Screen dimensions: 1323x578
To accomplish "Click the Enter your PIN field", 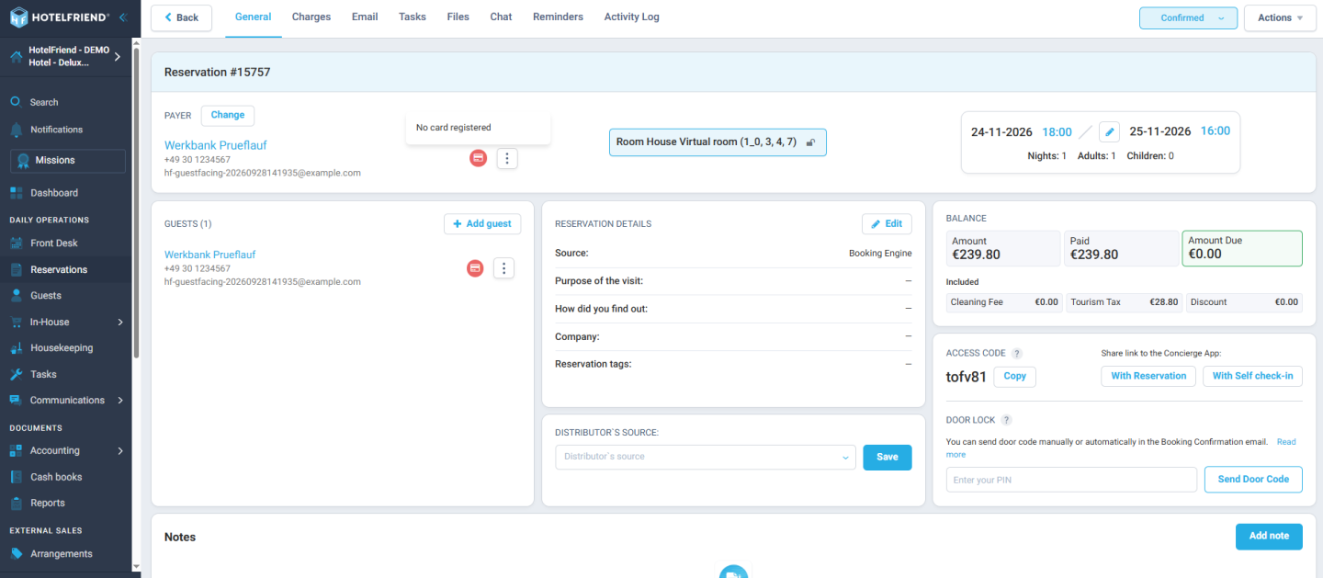I will point(1071,480).
